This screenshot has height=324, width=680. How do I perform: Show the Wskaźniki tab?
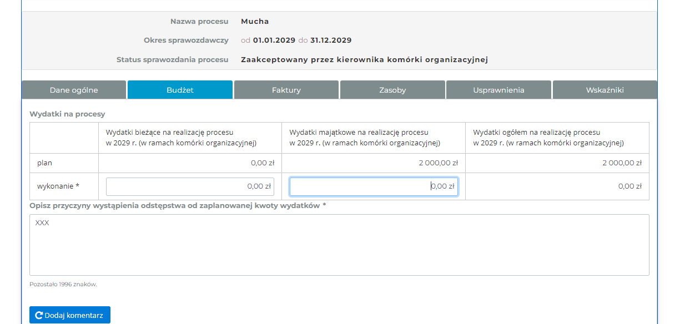605,90
